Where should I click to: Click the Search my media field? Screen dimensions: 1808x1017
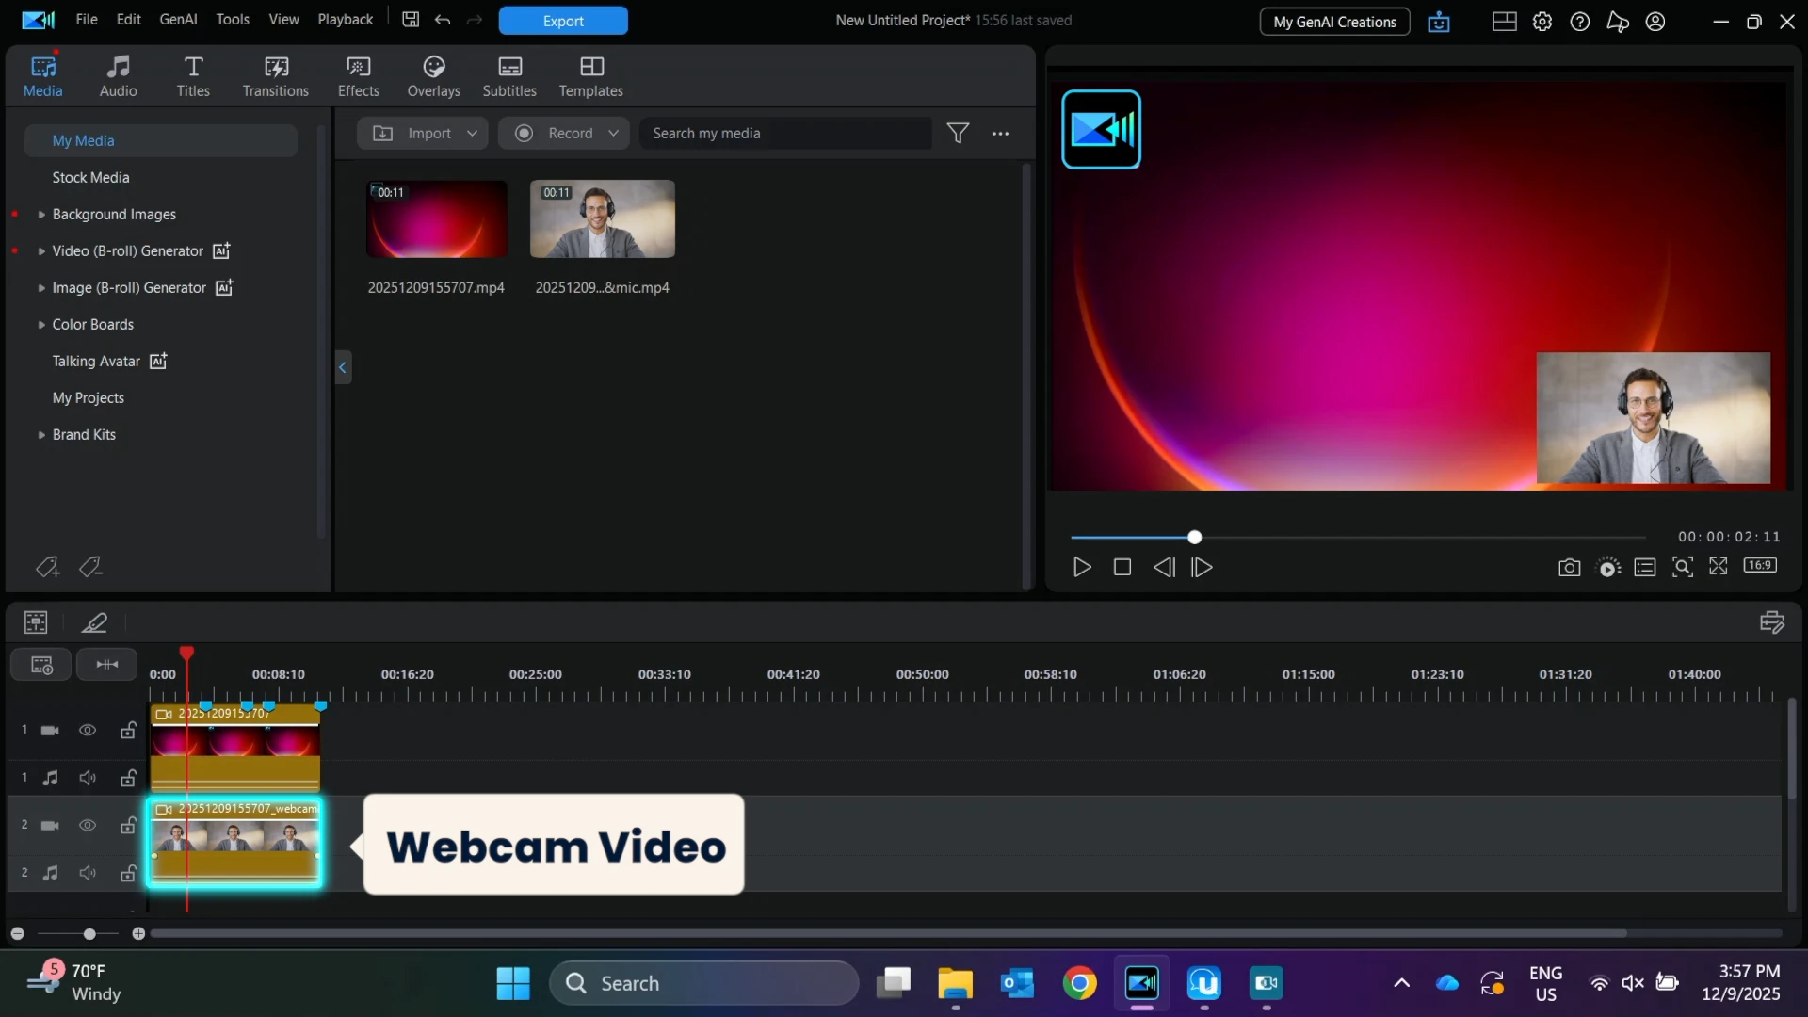(x=785, y=134)
